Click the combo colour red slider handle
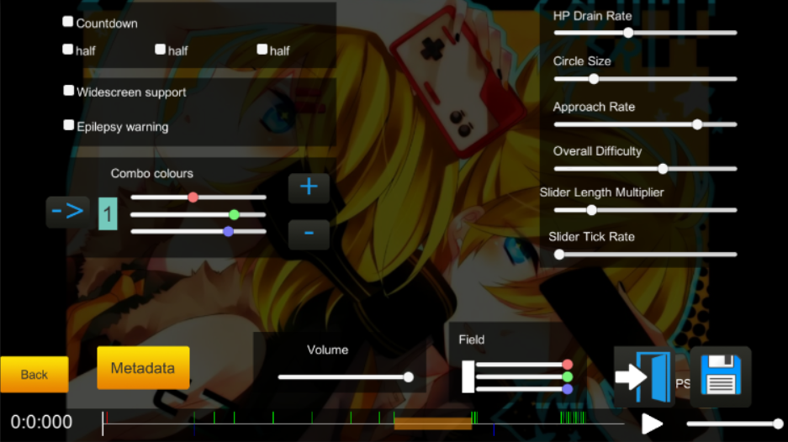This screenshot has height=442, width=788. pos(193,197)
